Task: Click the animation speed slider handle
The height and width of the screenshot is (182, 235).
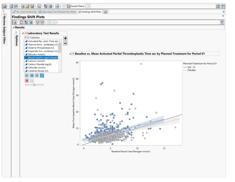Action: click(x=34, y=85)
